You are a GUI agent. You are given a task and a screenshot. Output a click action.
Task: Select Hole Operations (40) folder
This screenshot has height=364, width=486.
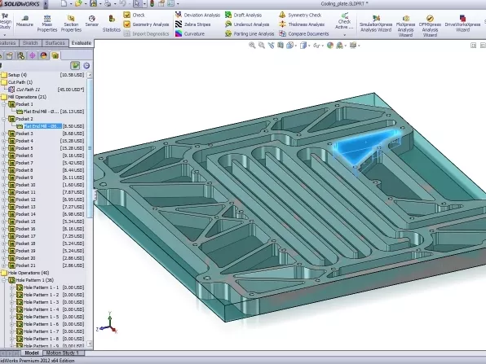29,273
